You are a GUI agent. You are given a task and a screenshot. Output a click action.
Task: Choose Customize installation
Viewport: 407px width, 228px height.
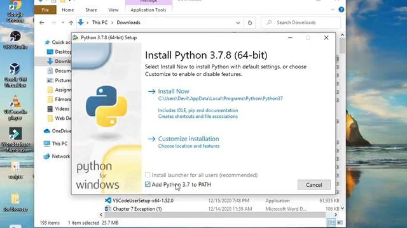click(x=188, y=139)
